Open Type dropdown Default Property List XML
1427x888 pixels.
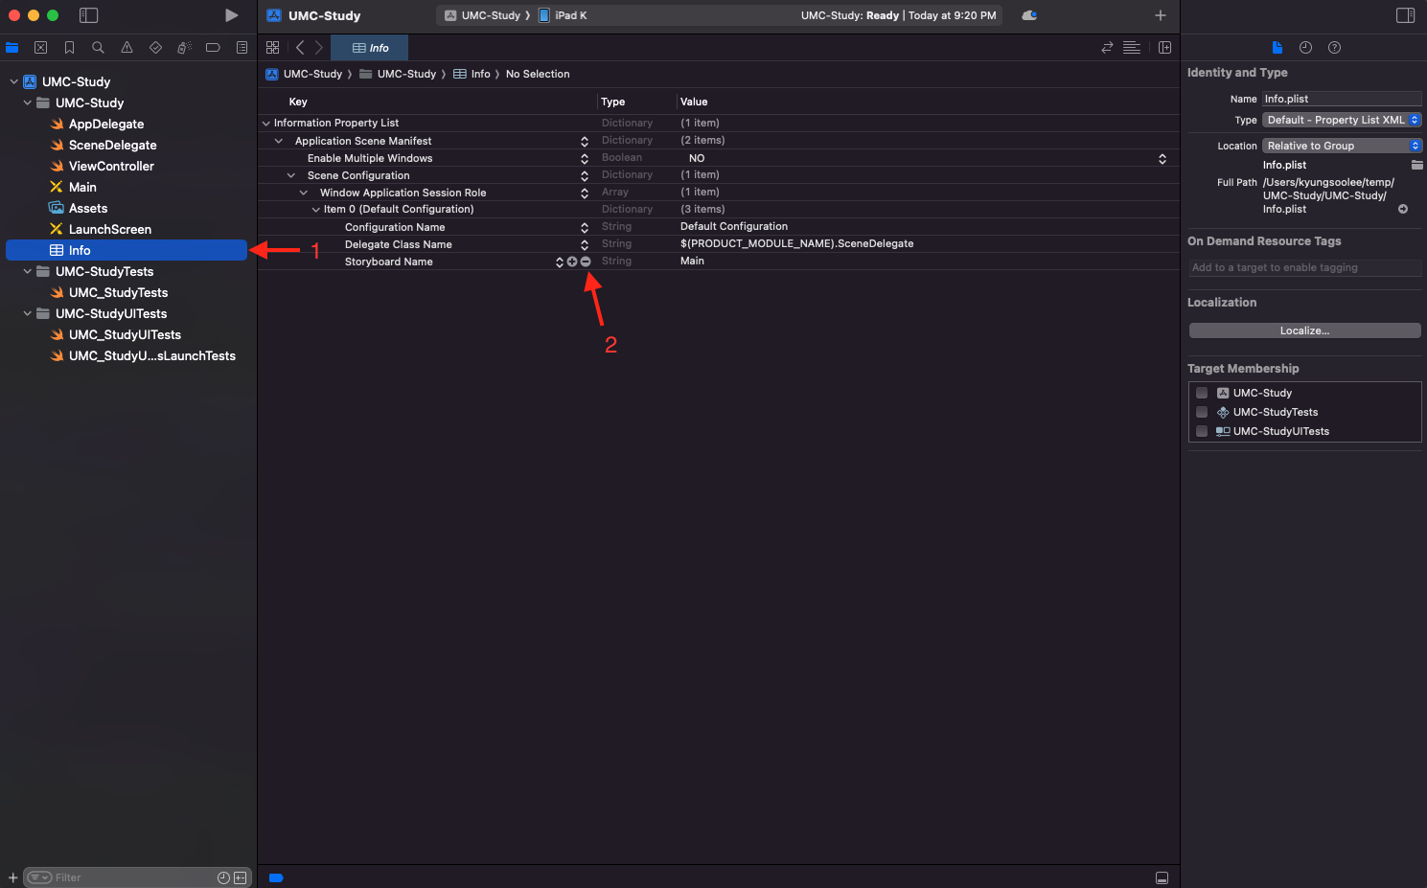[1342, 120]
